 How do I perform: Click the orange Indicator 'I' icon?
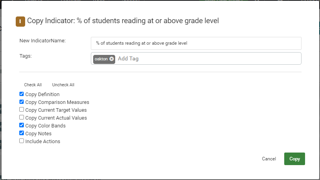(20, 22)
